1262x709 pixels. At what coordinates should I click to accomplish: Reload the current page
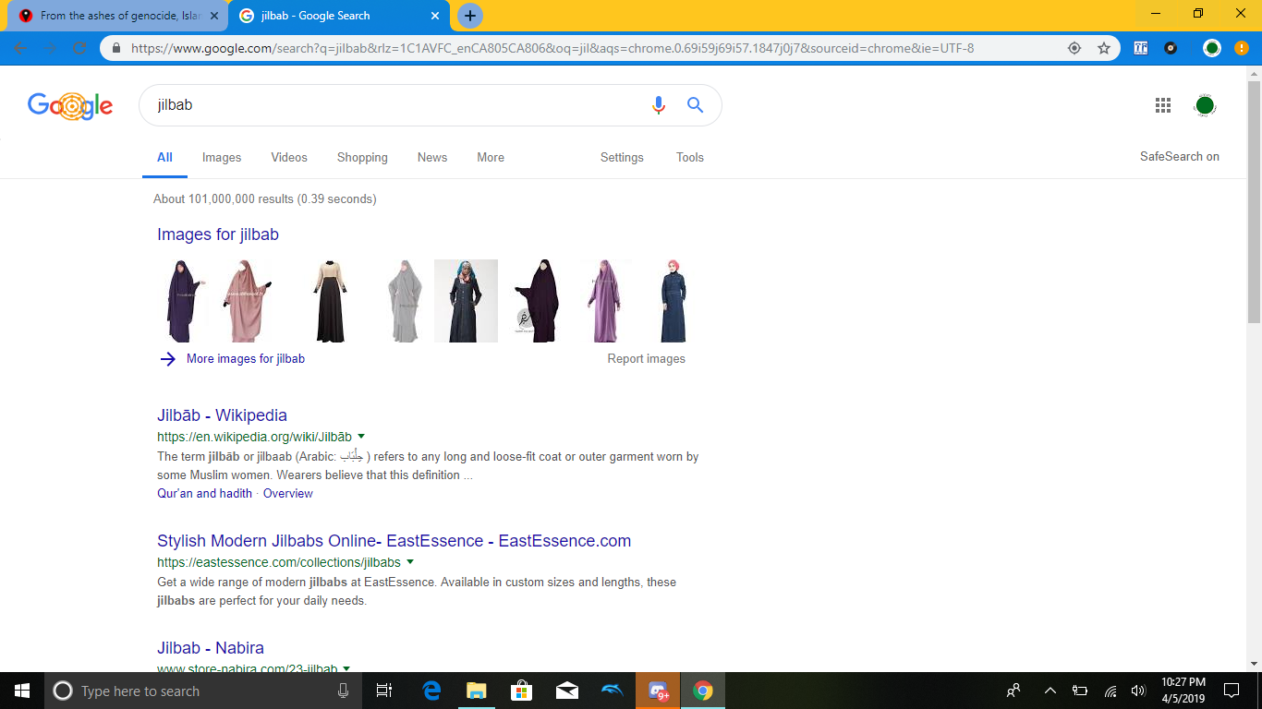click(x=80, y=48)
